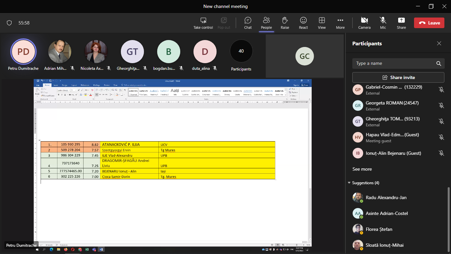
Task: Select suggested participant Radu Alexandru-Jan
Action: point(386,197)
